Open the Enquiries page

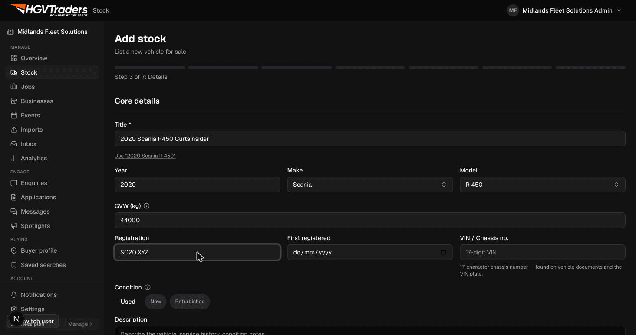52,183
